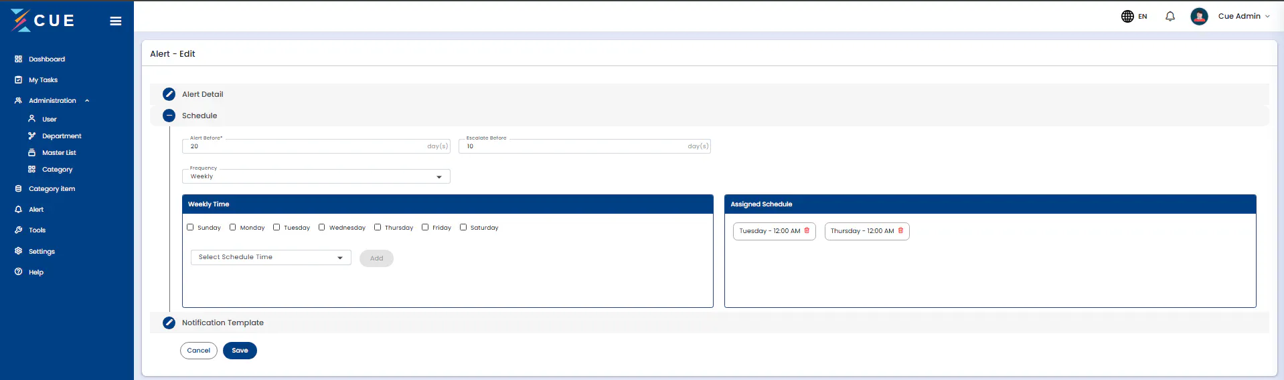This screenshot has height=380, width=1284.
Task: Click the Administration people icon
Action: pyautogui.click(x=19, y=100)
